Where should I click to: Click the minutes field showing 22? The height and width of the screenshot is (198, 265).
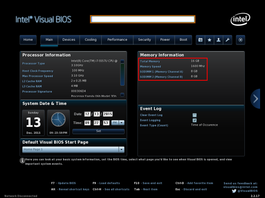(x=97, y=123)
